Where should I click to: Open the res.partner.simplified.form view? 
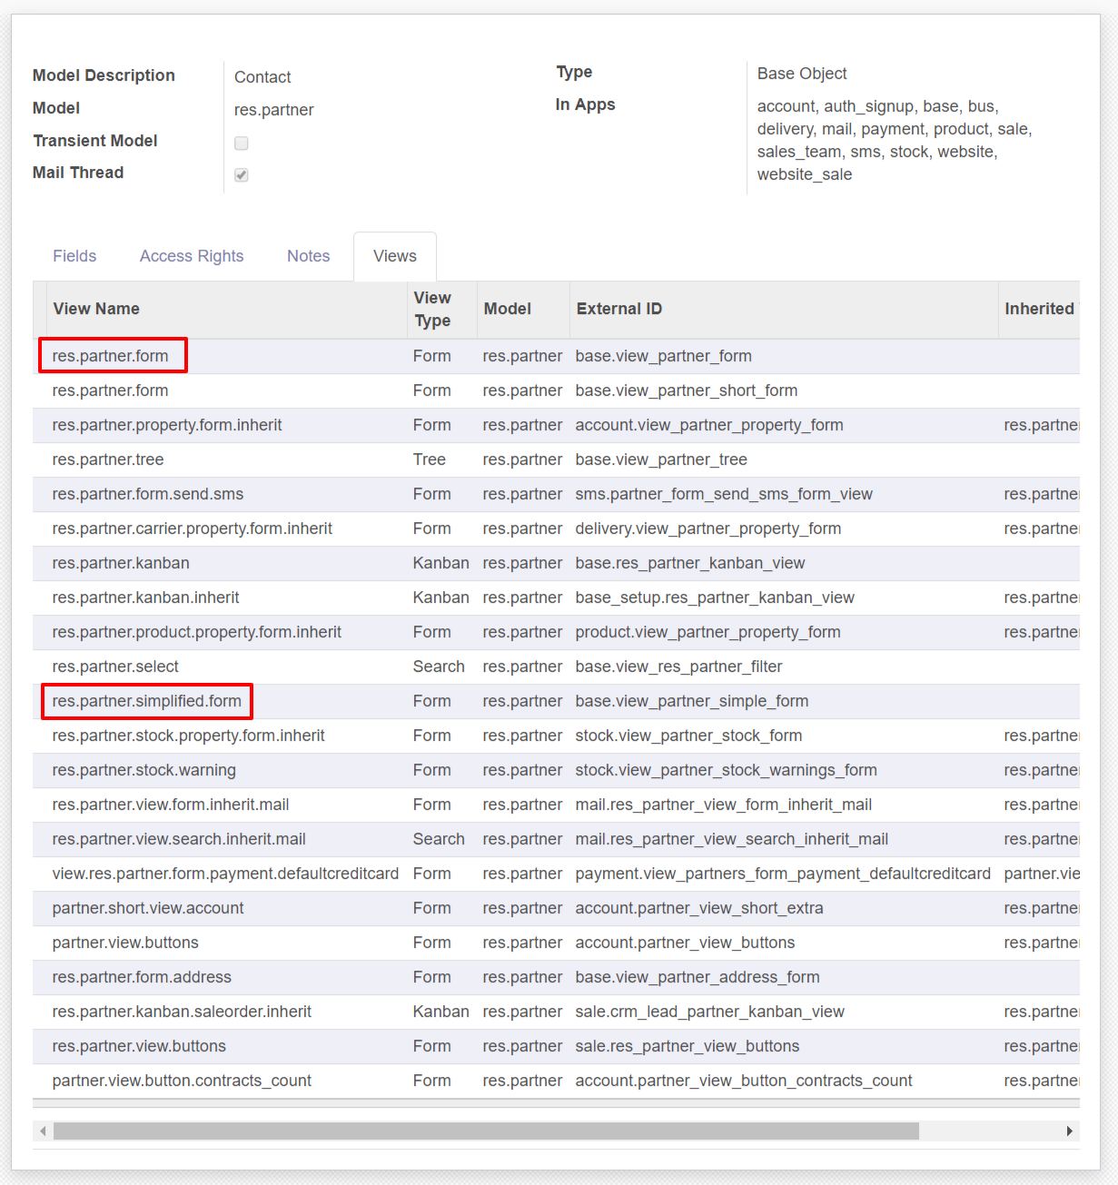[556, 701]
